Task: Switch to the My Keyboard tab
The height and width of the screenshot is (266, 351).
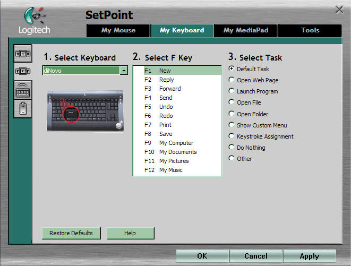Action: (182, 30)
